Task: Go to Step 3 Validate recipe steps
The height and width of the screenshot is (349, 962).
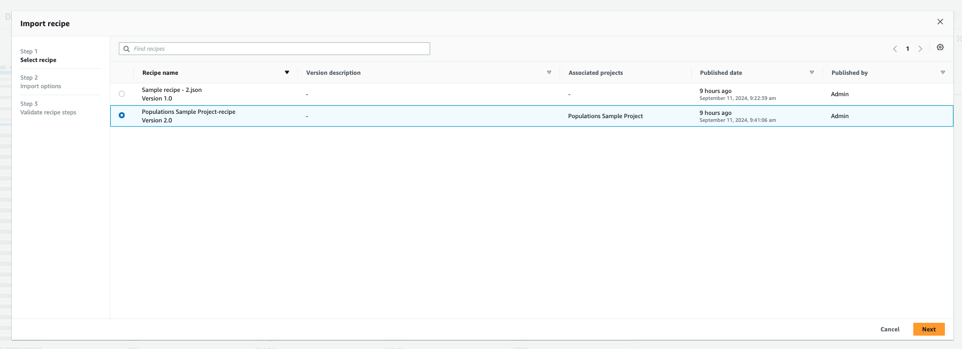Action: [x=48, y=112]
